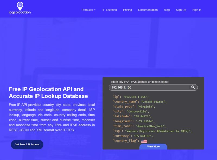The height and width of the screenshot is (160, 217).
Task: Click the US country flag icon
Action: tap(144, 141)
